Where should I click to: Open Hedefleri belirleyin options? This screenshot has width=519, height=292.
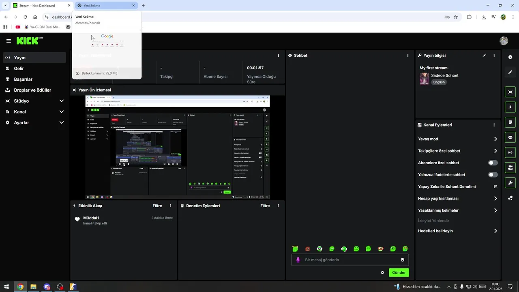click(x=458, y=231)
